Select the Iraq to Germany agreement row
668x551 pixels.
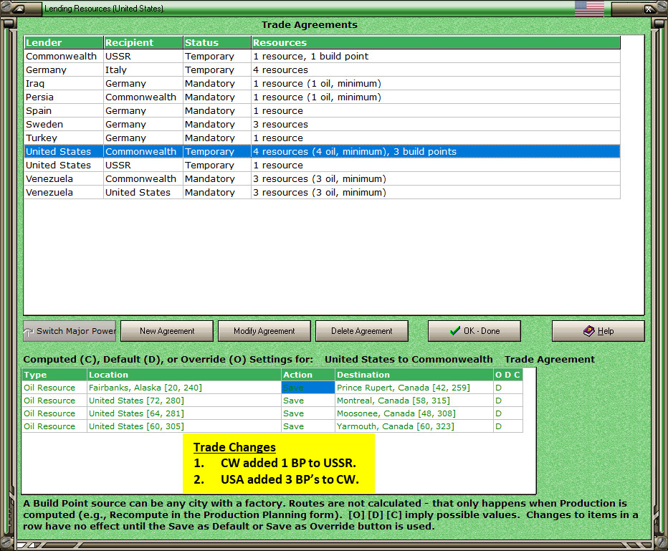click(x=322, y=83)
